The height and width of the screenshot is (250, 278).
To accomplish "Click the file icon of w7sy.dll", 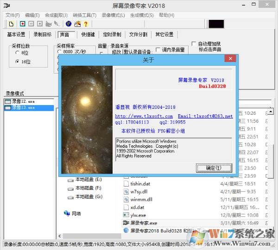I will tap(126, 192).
